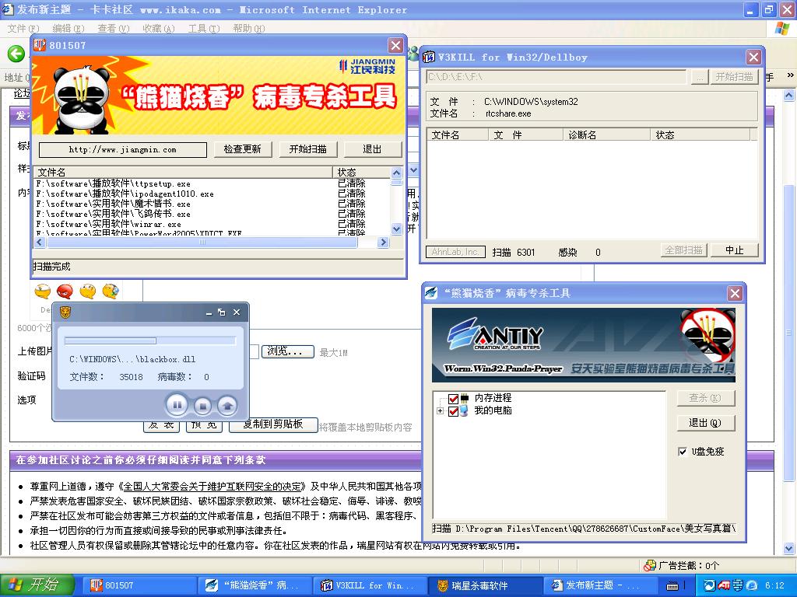This screenshot has width=797, height=597.
Task: Expand the 我的电脑 tree node
Action: (441, 410)
